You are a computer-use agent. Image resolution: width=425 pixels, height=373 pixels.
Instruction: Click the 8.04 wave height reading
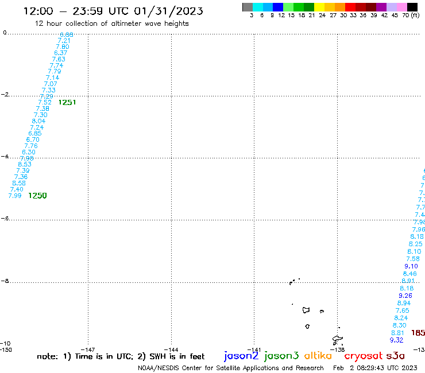(x=38, y=121)
